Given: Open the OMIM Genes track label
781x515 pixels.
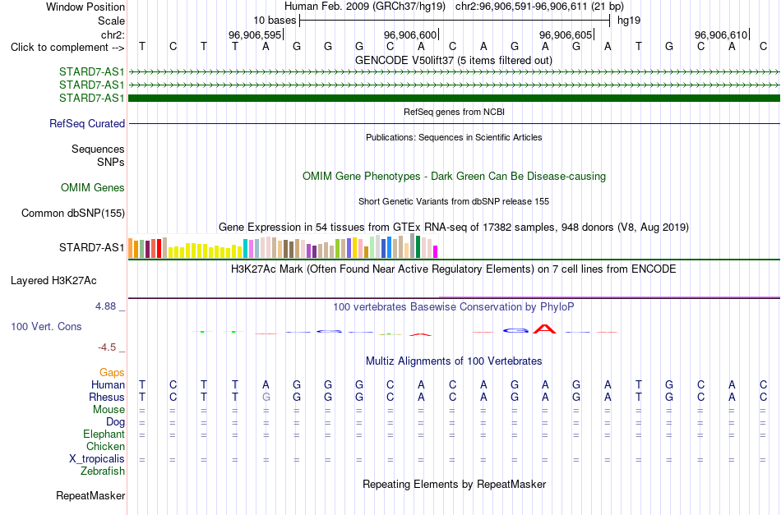Looking at the screenshot, I should point(92,187).
